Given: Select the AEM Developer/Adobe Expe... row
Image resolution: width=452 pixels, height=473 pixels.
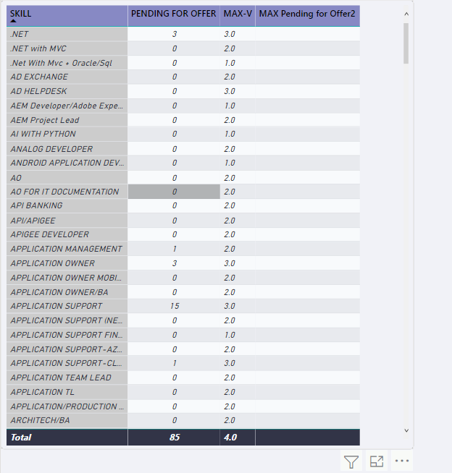Looking at the screenshot, I should click(183, 106).
